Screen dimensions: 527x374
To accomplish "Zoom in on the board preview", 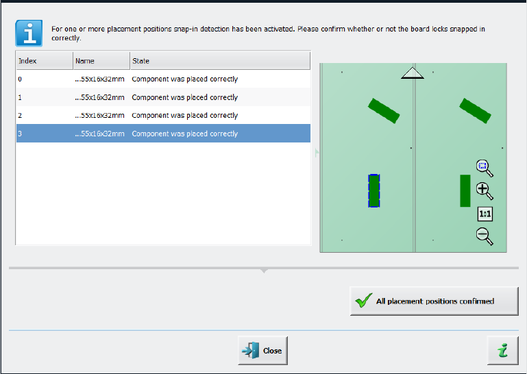I will [x=484, y=190].
